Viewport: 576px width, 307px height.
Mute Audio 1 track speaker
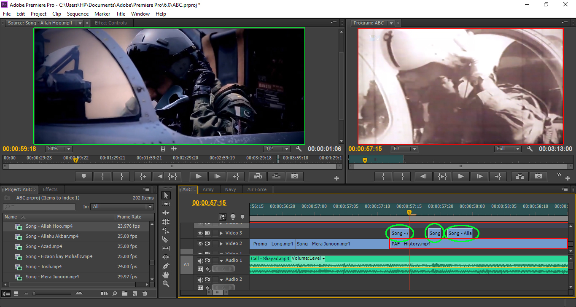point(200,261)
